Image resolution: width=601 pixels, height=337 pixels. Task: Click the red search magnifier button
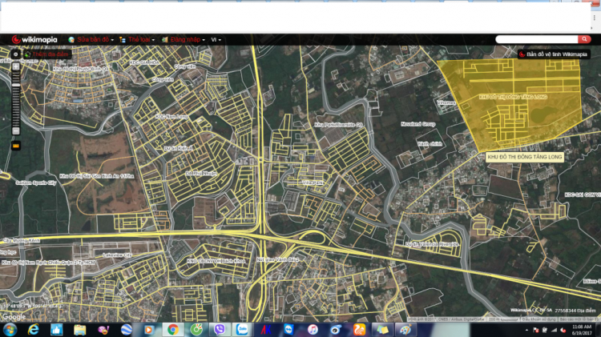pyautogui.click(x=584, y=39)
